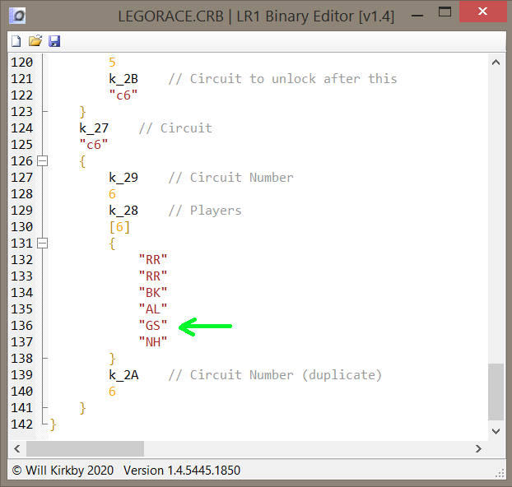Click line number 142 in the gutter

coord(22,424)
